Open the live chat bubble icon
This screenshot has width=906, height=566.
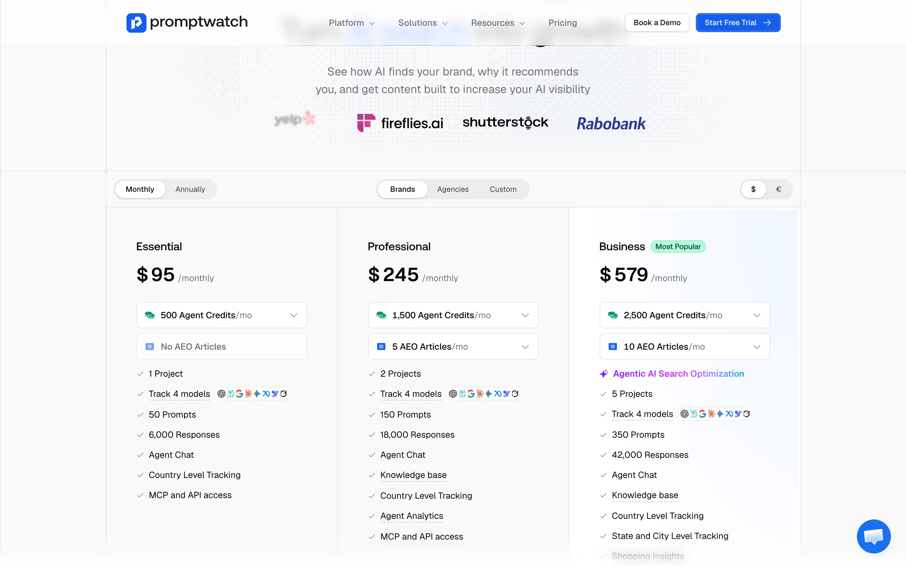873,536
